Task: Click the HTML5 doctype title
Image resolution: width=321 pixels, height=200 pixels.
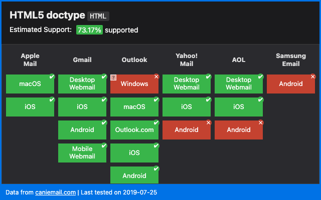Action: click(x=46, y=15)
